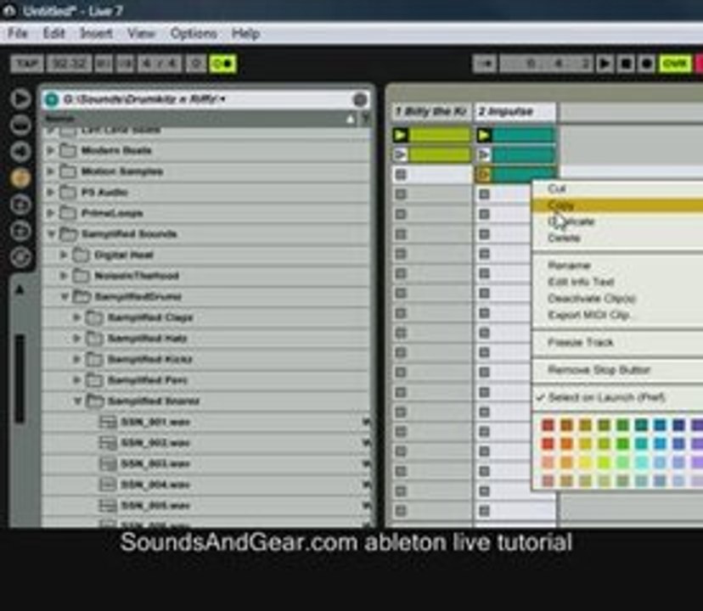Pick bright red swatch in second palette row
The image size is (703, 611).
tap(548, 443)
